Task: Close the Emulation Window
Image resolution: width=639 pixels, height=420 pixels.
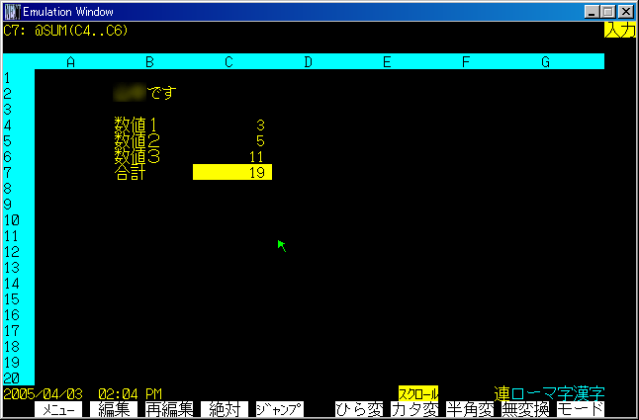Action: [626, 12]
